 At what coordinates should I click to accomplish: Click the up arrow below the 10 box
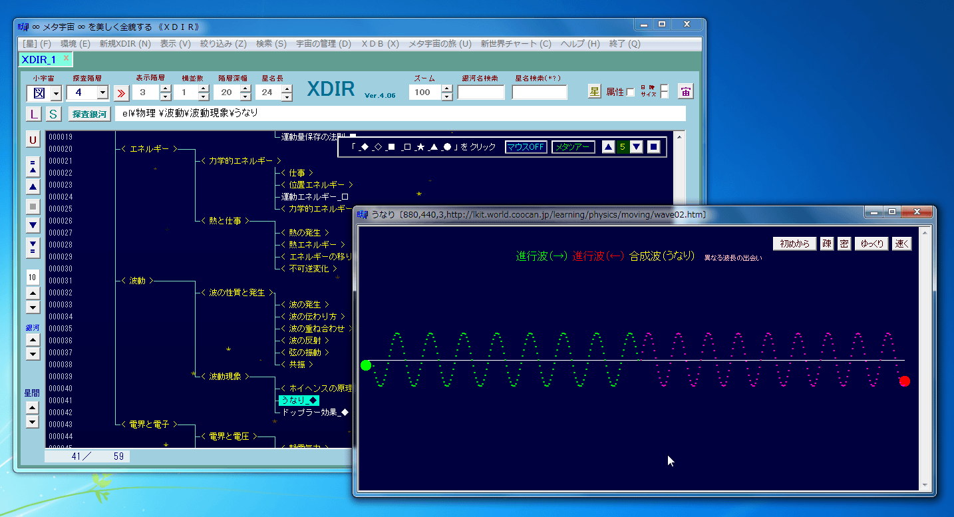33,293
